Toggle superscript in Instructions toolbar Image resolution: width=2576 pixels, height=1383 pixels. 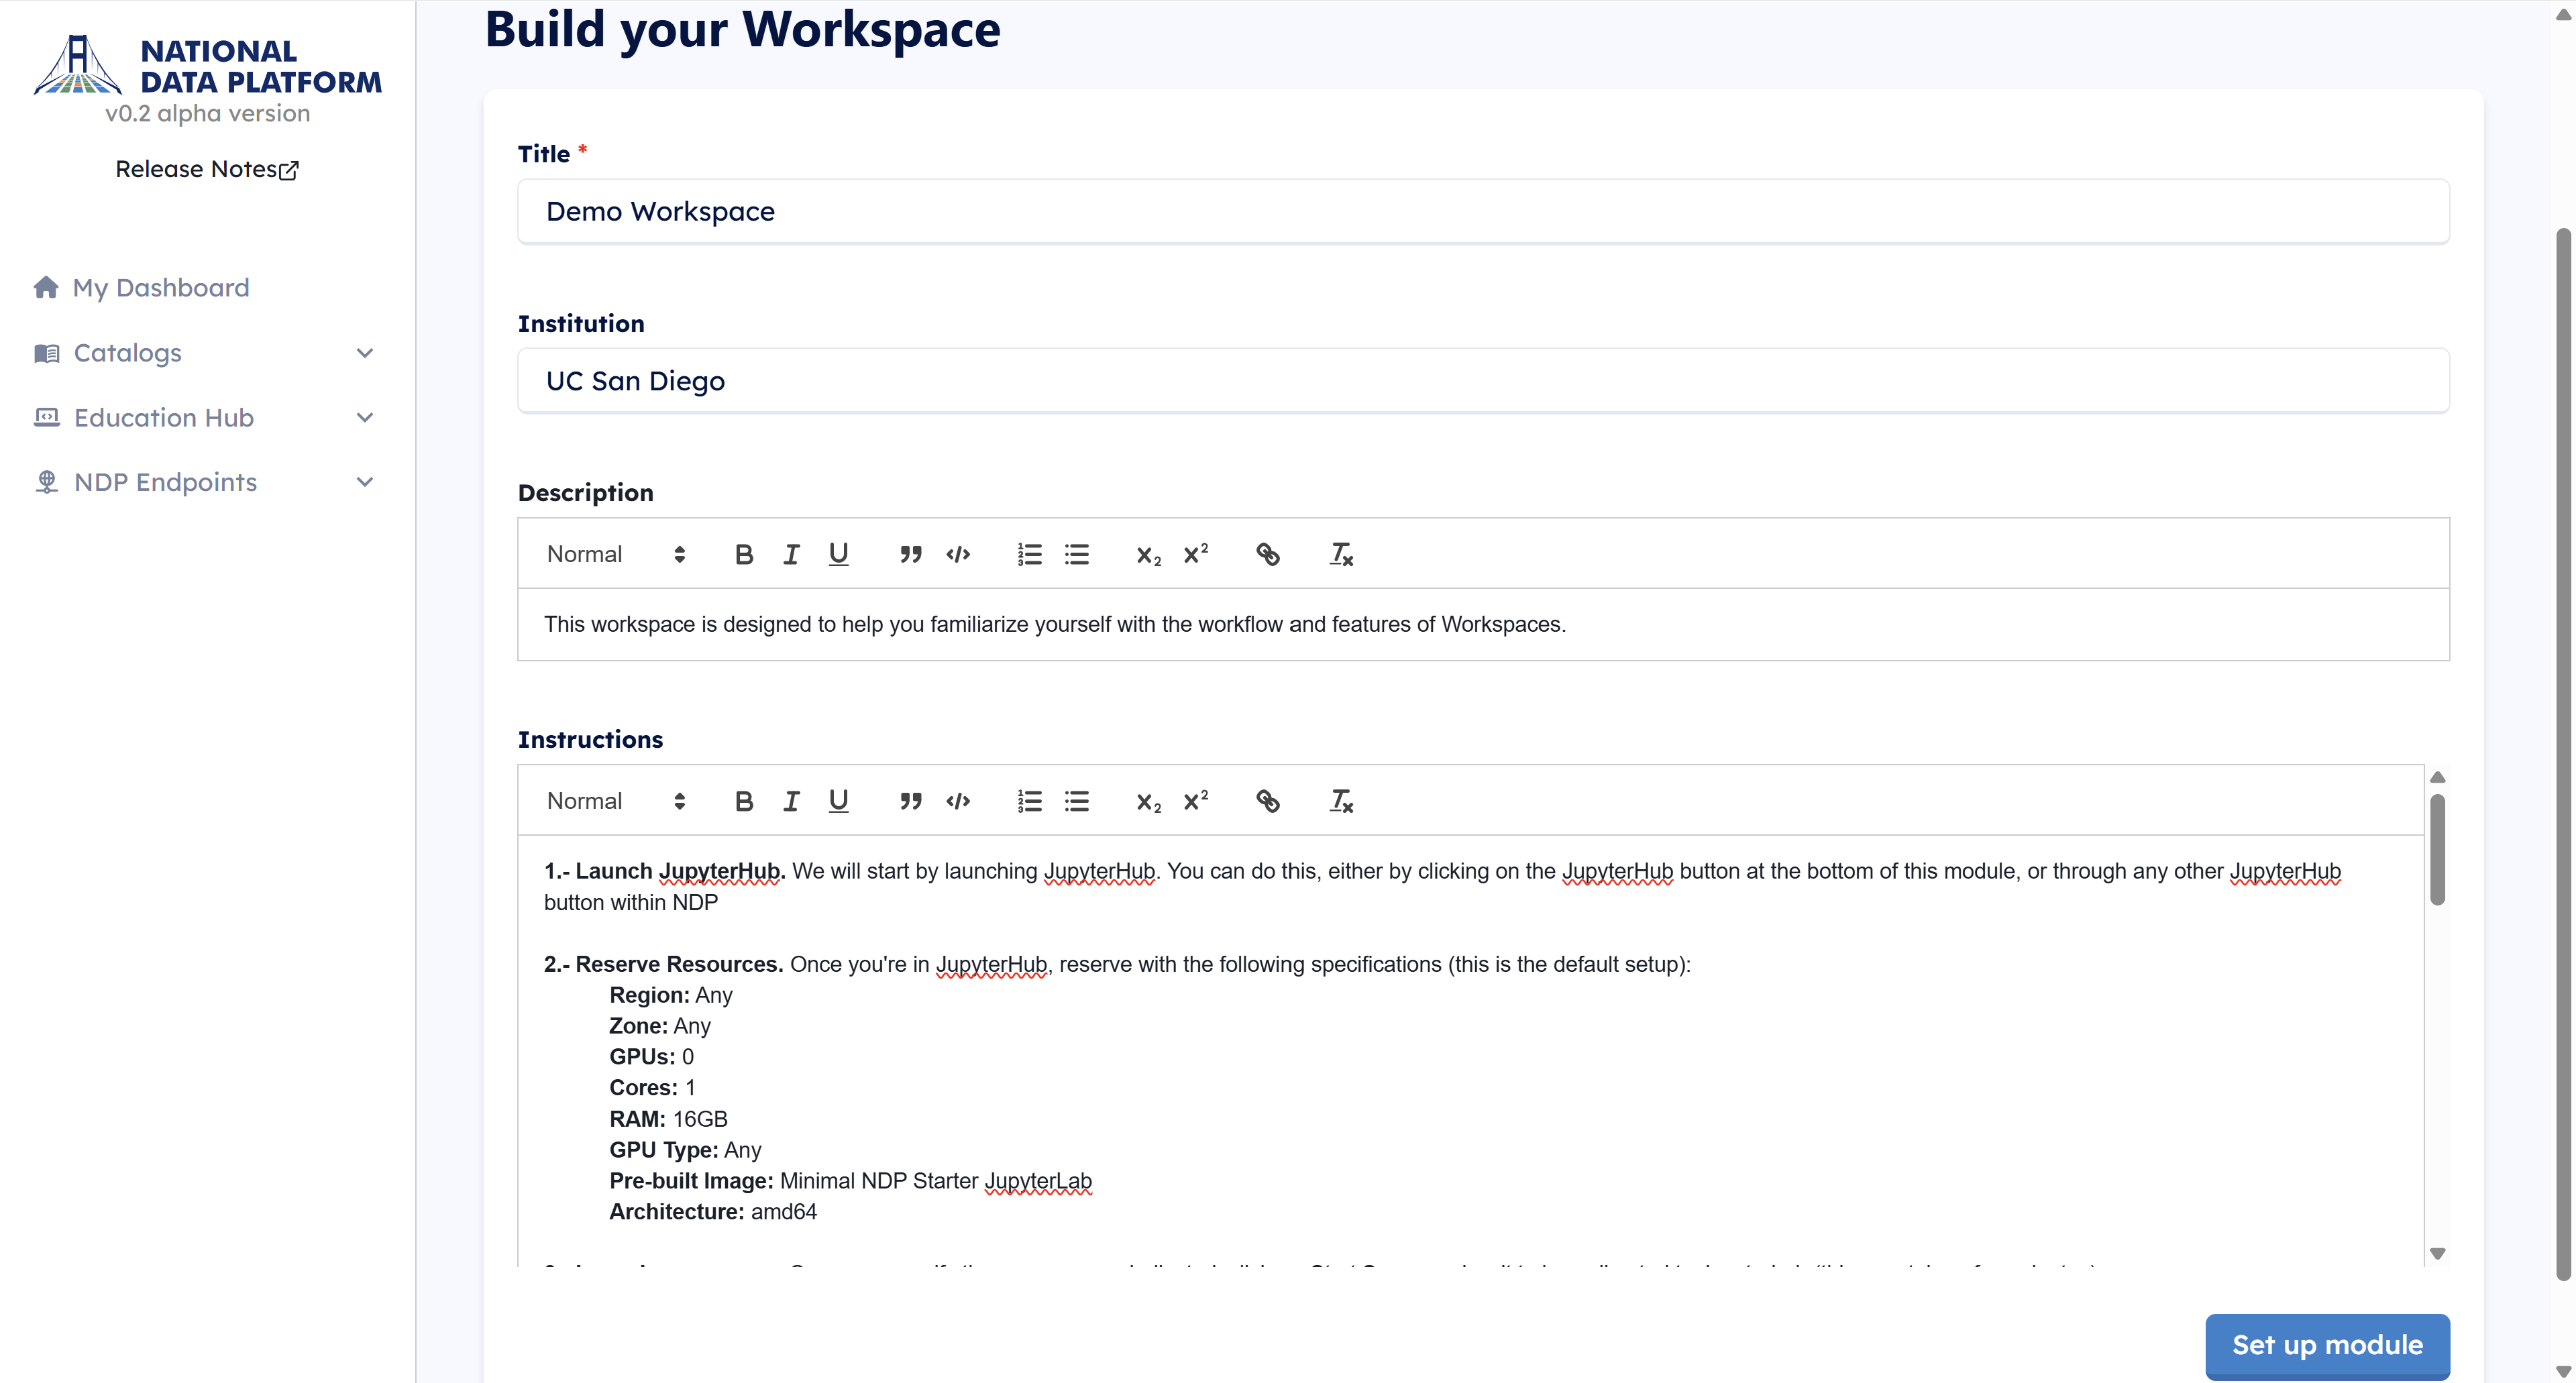pos(1196,801)
